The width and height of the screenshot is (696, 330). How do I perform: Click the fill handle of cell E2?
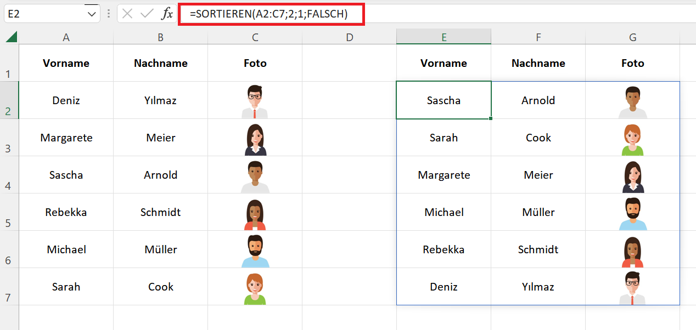(x=490, y=118)
